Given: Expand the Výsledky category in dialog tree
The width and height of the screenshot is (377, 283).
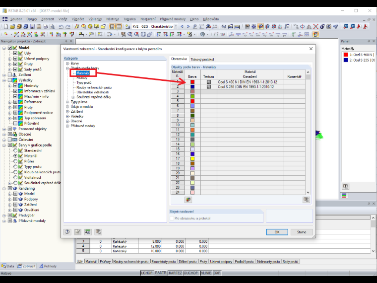Looking at the screenshot, I should point(67,116).
